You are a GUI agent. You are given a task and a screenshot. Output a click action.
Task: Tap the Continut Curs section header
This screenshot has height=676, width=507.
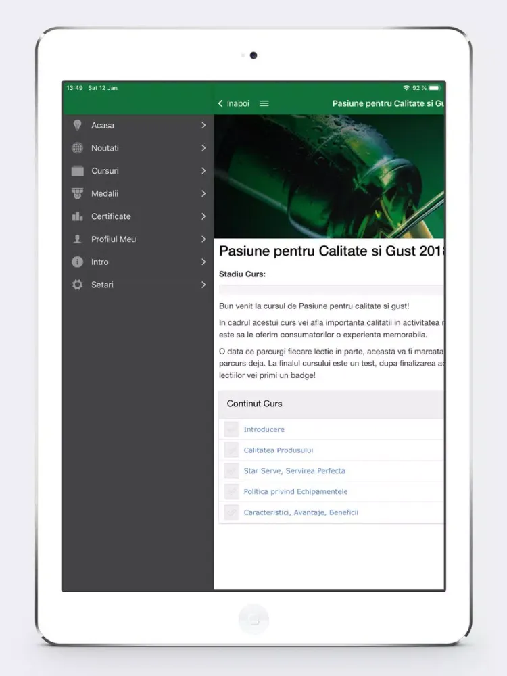point(331,404)
